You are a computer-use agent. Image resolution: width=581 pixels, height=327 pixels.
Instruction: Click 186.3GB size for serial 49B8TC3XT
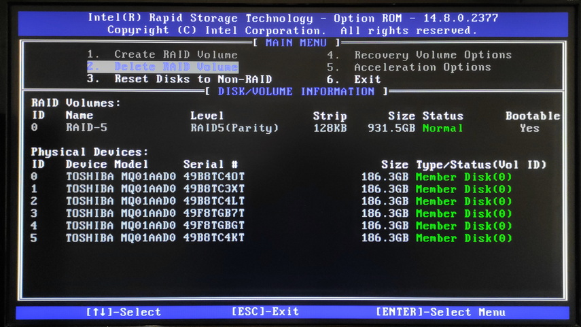385,189
